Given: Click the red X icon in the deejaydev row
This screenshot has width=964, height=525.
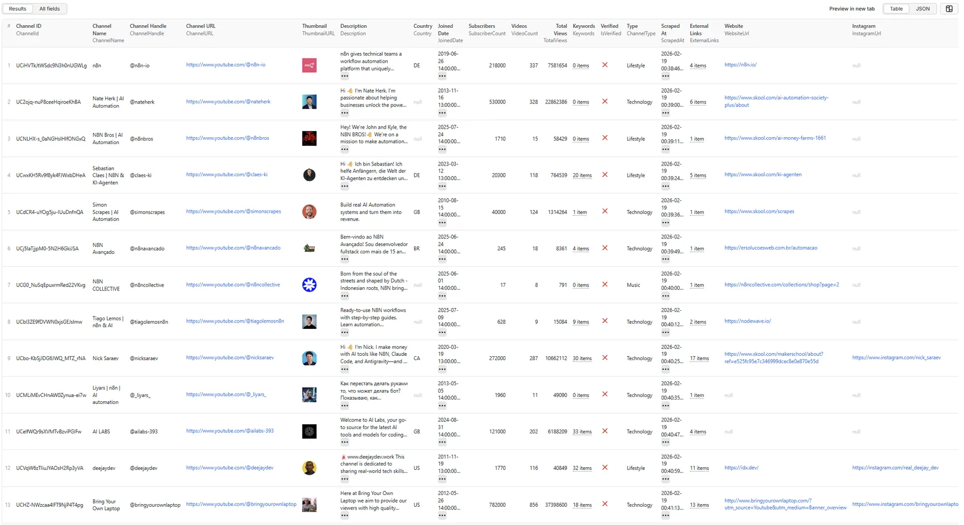Looking at the screenshot, I should click(605, 468).
